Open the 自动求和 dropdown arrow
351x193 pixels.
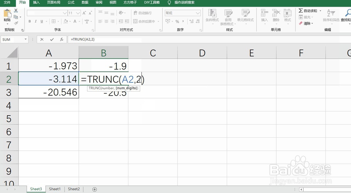320,11
